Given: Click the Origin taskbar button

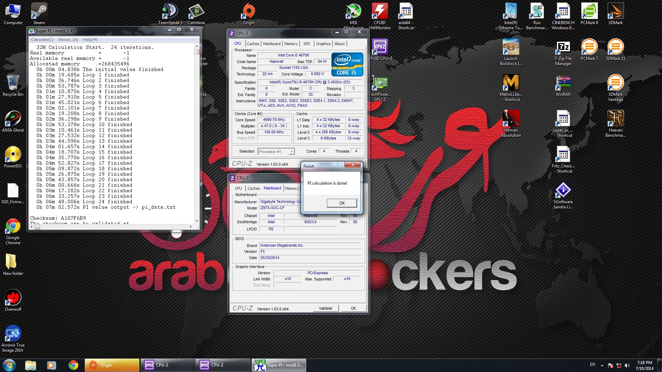Looking at the screenshot, I should click(112, 365).
